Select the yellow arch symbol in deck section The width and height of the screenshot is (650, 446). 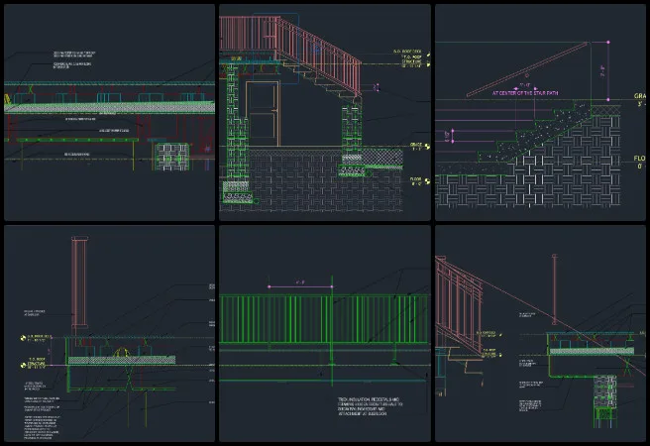121,352
